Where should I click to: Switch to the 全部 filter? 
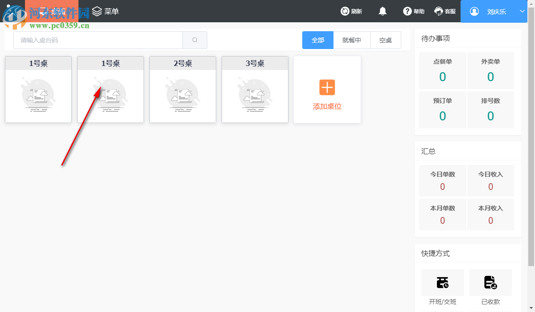pyautogui.click(x=317, y=40)
